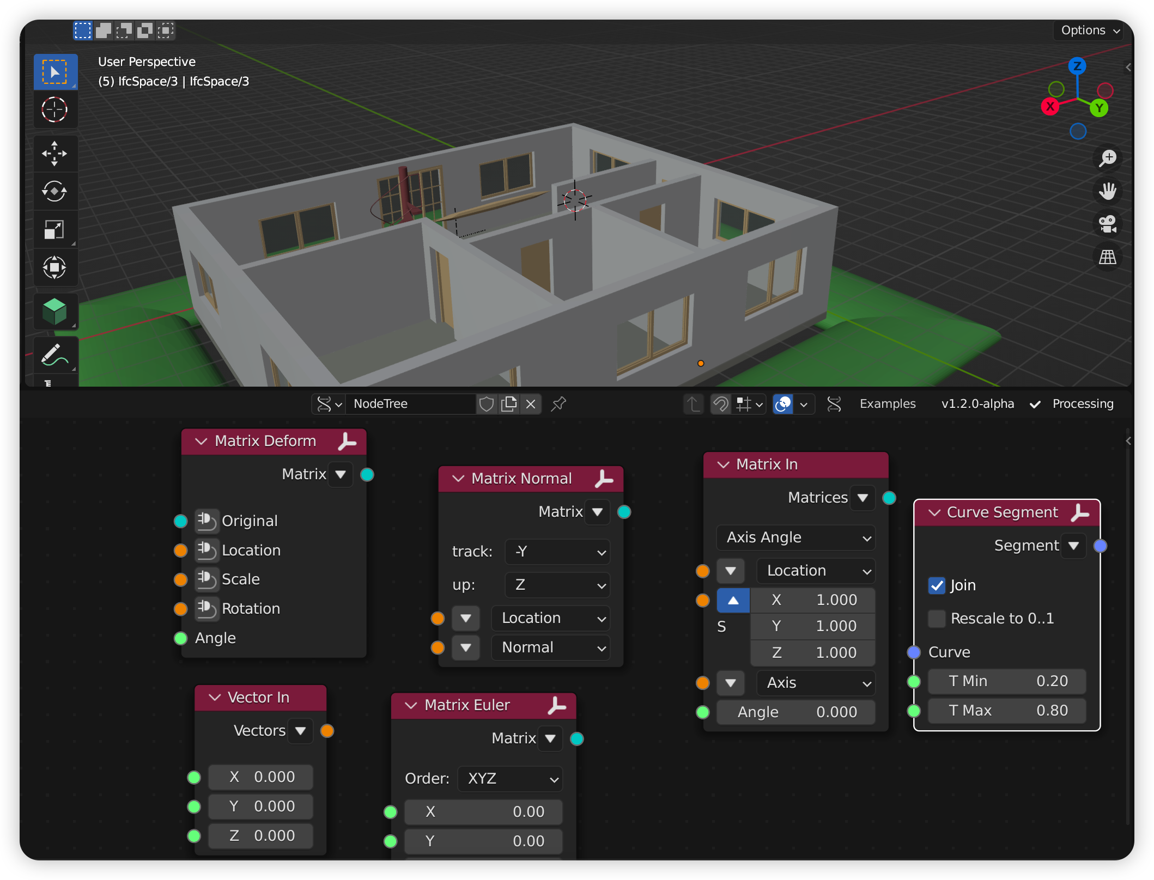This screenshot has width=1154, height=880.
Task: Open the Examples menu
Action: click(x=887, y=404)
